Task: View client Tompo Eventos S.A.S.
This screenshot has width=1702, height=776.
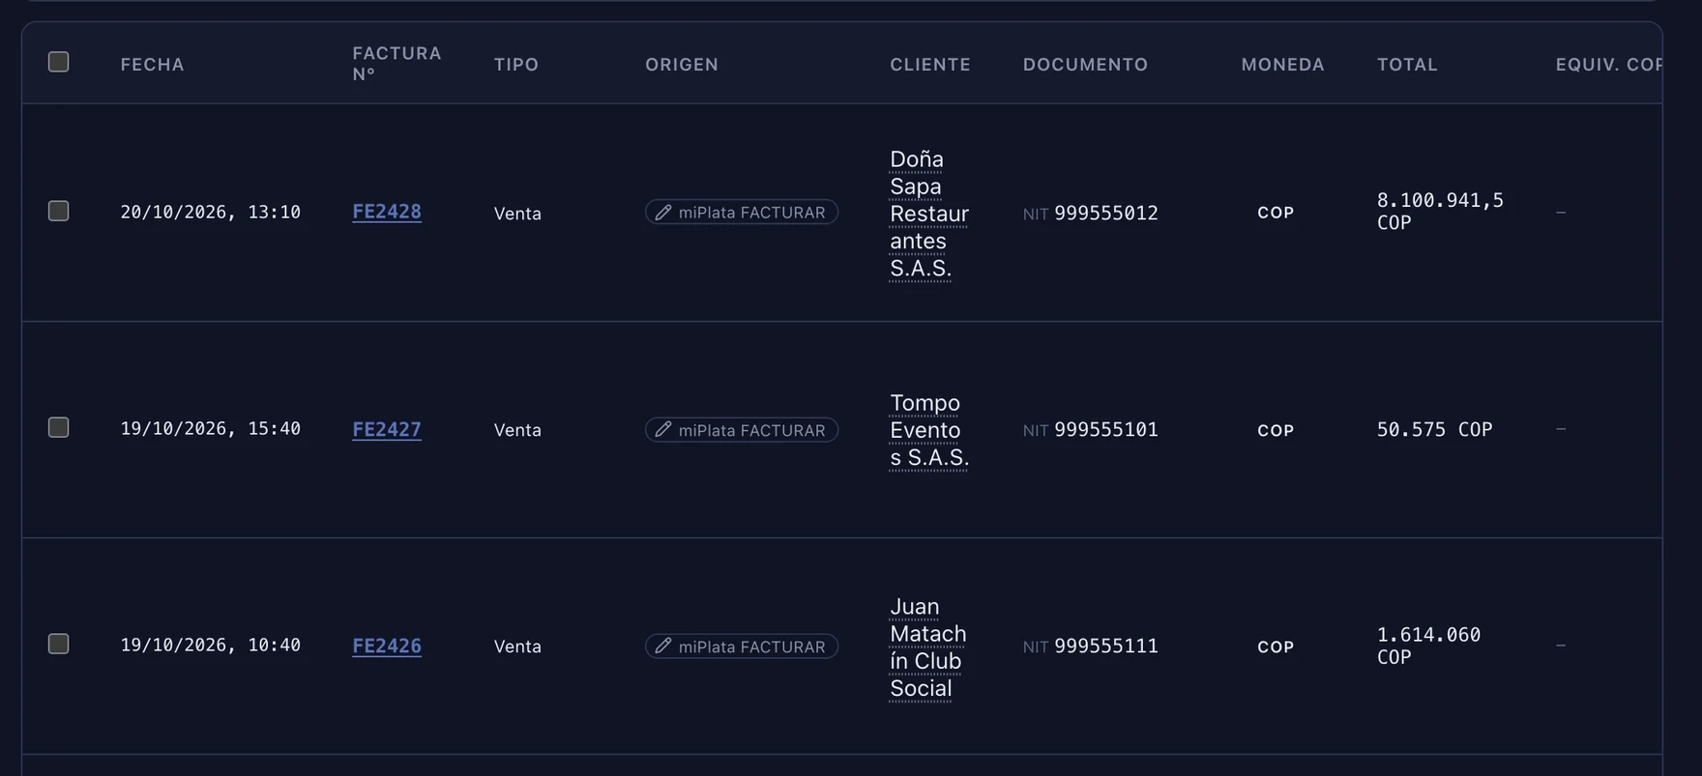Action: [x=928, y=430]
